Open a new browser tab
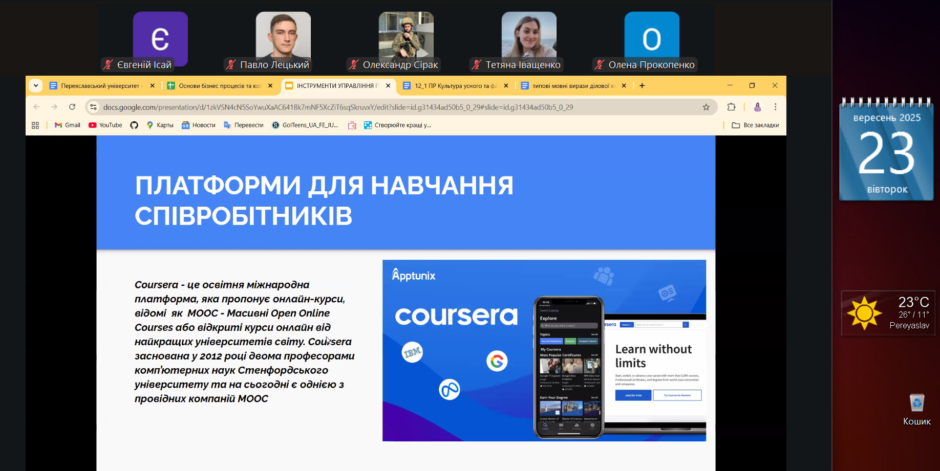 [x=642, y=86]
